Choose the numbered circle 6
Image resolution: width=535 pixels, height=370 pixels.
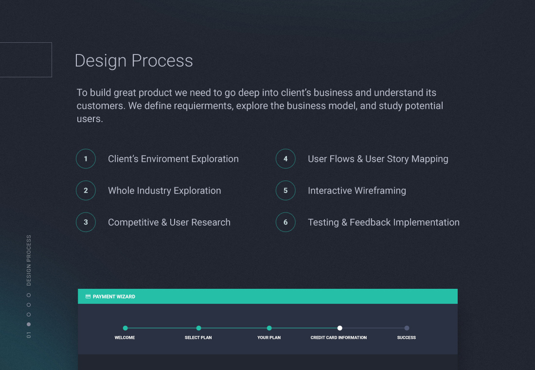click(x=285, y=222)
